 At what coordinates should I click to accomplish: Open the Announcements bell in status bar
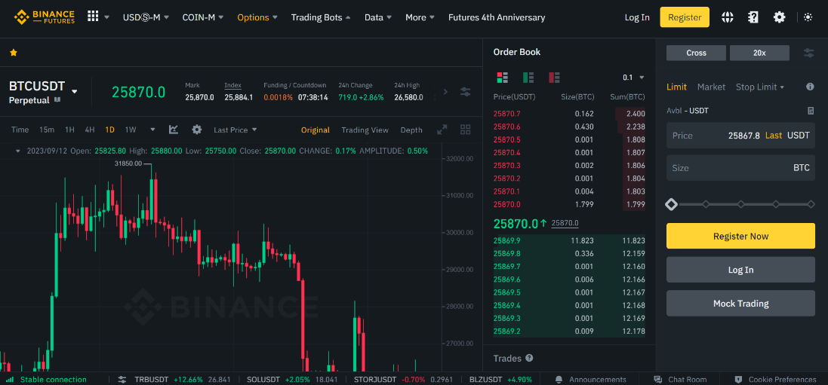pos(559,379)
